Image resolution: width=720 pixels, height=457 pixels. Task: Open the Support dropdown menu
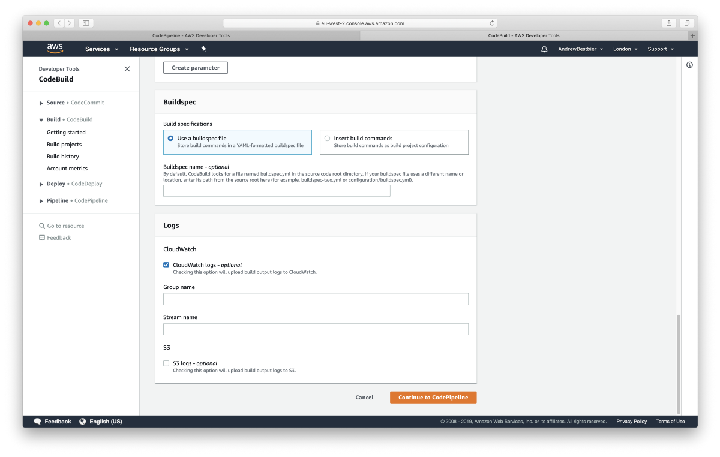click(x=661, y=49)
